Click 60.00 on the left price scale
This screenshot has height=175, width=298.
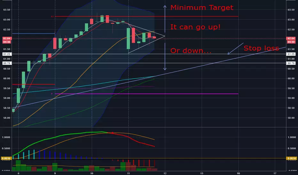tap(7, 79)
